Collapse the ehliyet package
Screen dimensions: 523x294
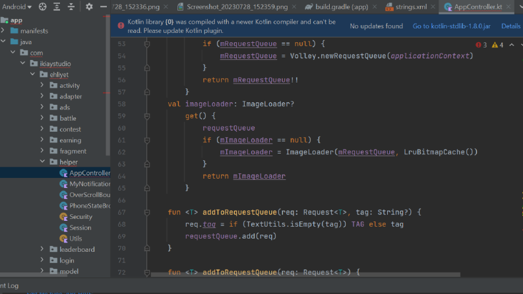pos(33,74)
